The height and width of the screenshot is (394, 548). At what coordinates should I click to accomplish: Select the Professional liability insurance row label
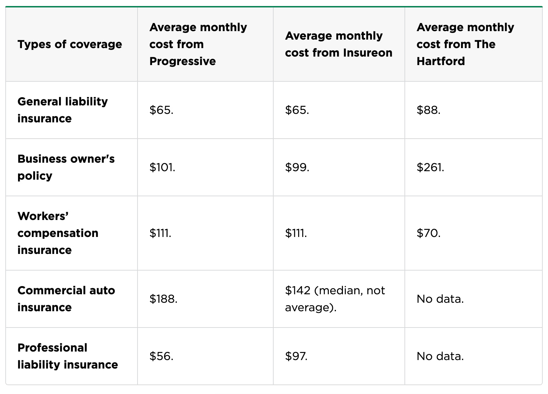coord(68,356)
